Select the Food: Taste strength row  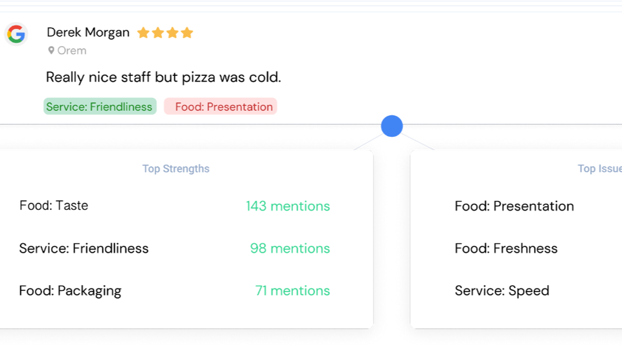click(x=174, y=206)
